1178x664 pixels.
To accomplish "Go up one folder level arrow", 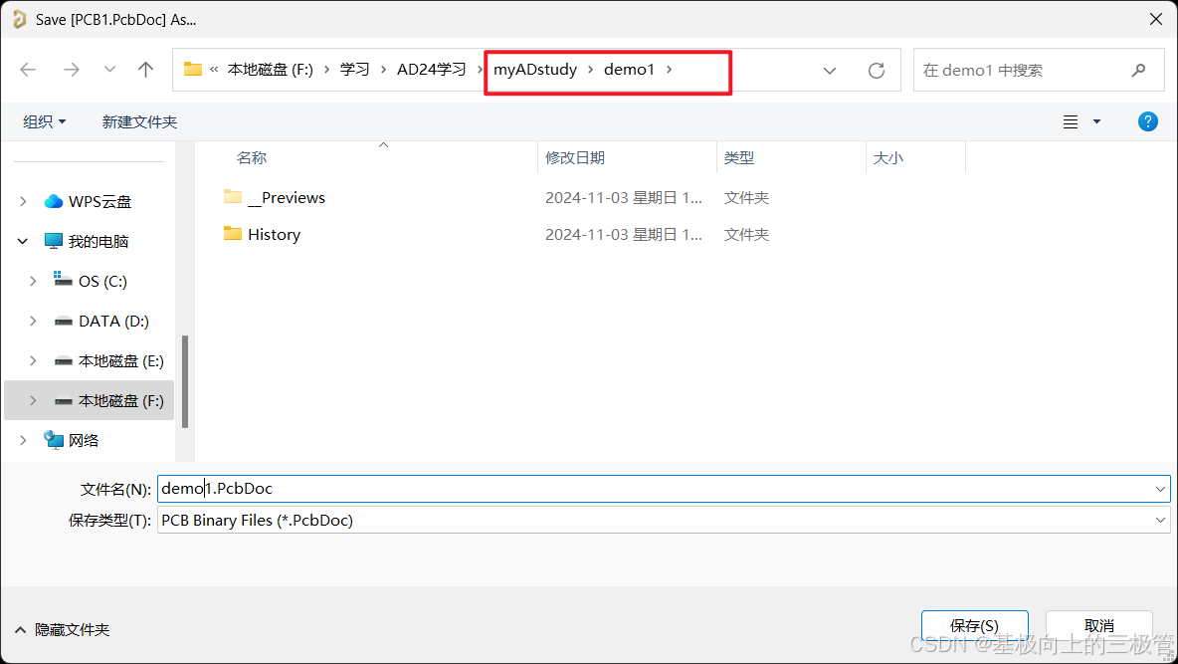I will 145,70.
